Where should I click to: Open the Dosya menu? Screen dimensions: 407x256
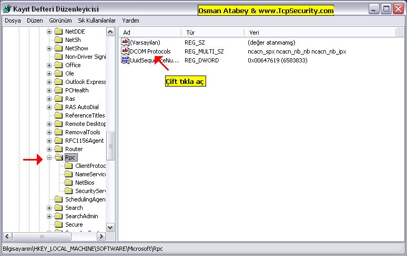point(13,20)
